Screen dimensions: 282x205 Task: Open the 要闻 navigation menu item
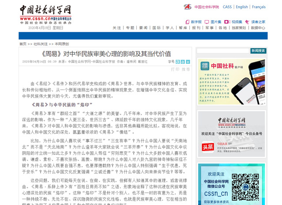tap(143, 28)
